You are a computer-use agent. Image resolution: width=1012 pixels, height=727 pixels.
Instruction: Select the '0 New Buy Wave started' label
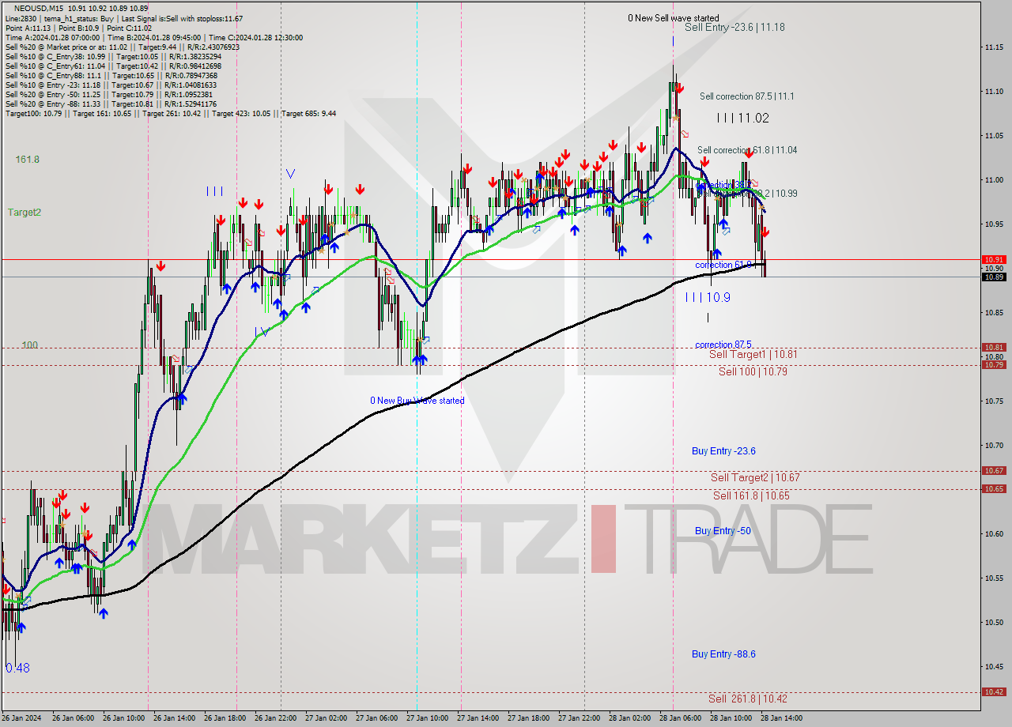[417, 401]
